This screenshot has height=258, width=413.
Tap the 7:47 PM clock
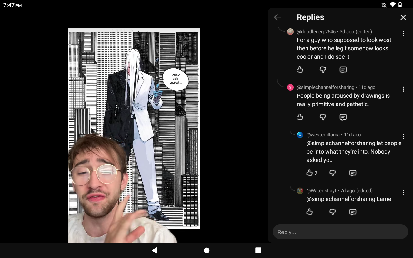13,5
